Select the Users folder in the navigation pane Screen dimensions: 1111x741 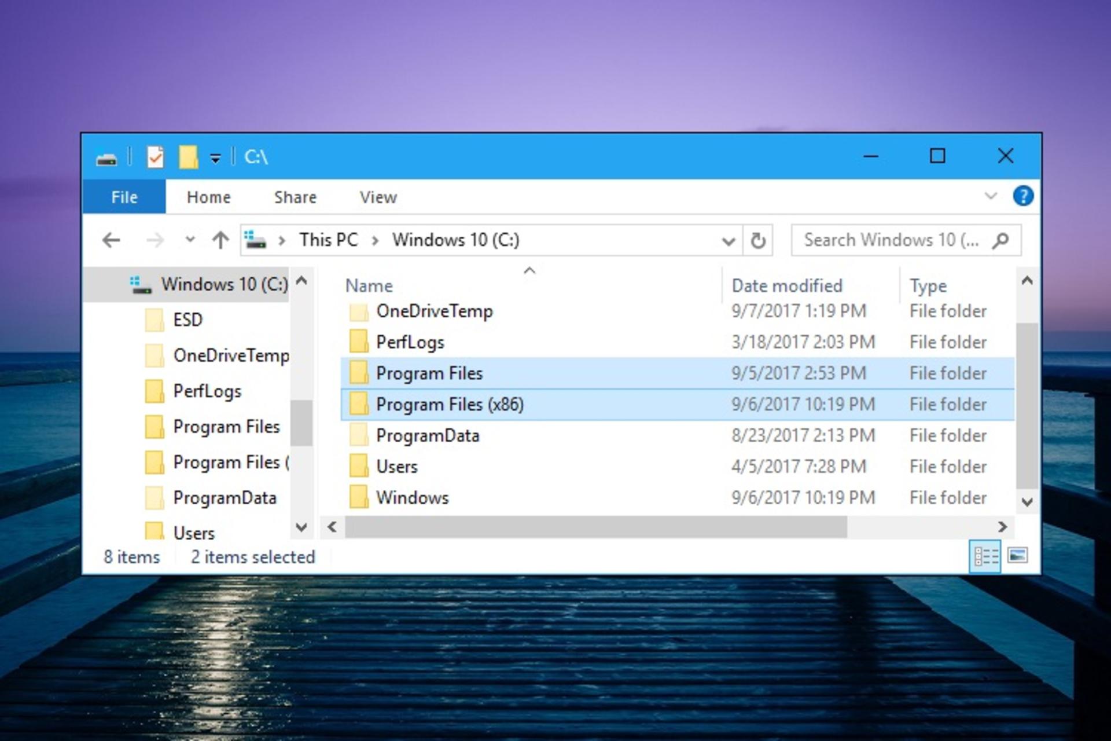(194, 533)
